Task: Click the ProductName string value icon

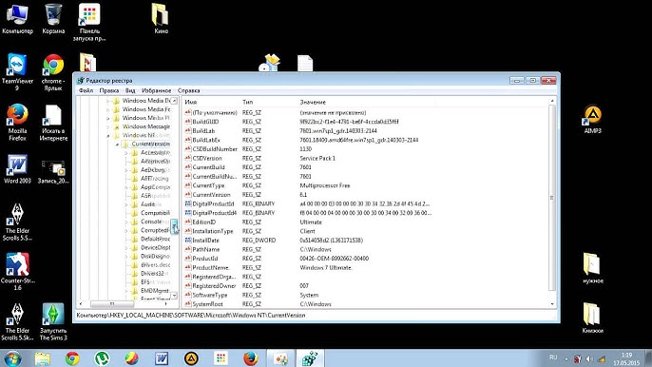Action: [188, 267]
